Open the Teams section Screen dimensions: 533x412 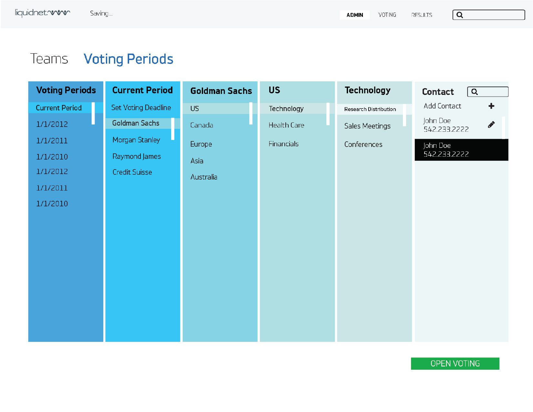point(49,59)
